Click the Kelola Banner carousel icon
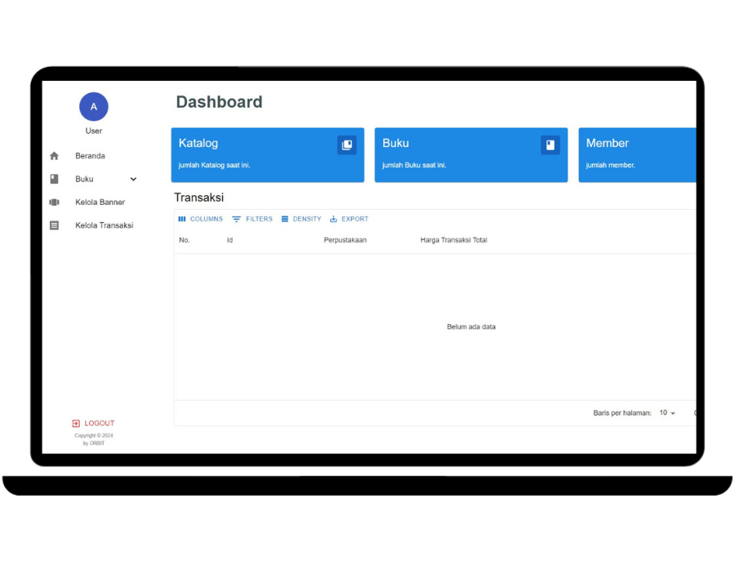 55,203
